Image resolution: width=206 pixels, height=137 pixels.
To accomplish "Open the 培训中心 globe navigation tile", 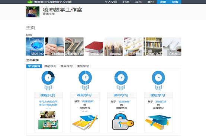I will pos(35,47).
